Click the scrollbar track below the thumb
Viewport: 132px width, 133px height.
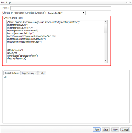pos(106,46)
